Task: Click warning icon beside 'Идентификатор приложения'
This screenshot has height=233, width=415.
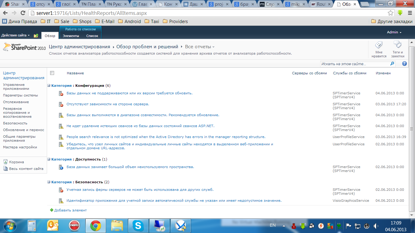Action: (x=61, y=201)
